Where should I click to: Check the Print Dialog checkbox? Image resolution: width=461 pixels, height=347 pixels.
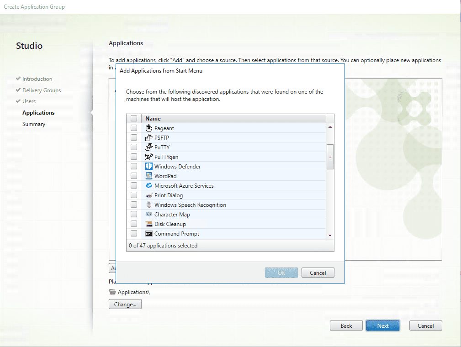coord(134,195)
